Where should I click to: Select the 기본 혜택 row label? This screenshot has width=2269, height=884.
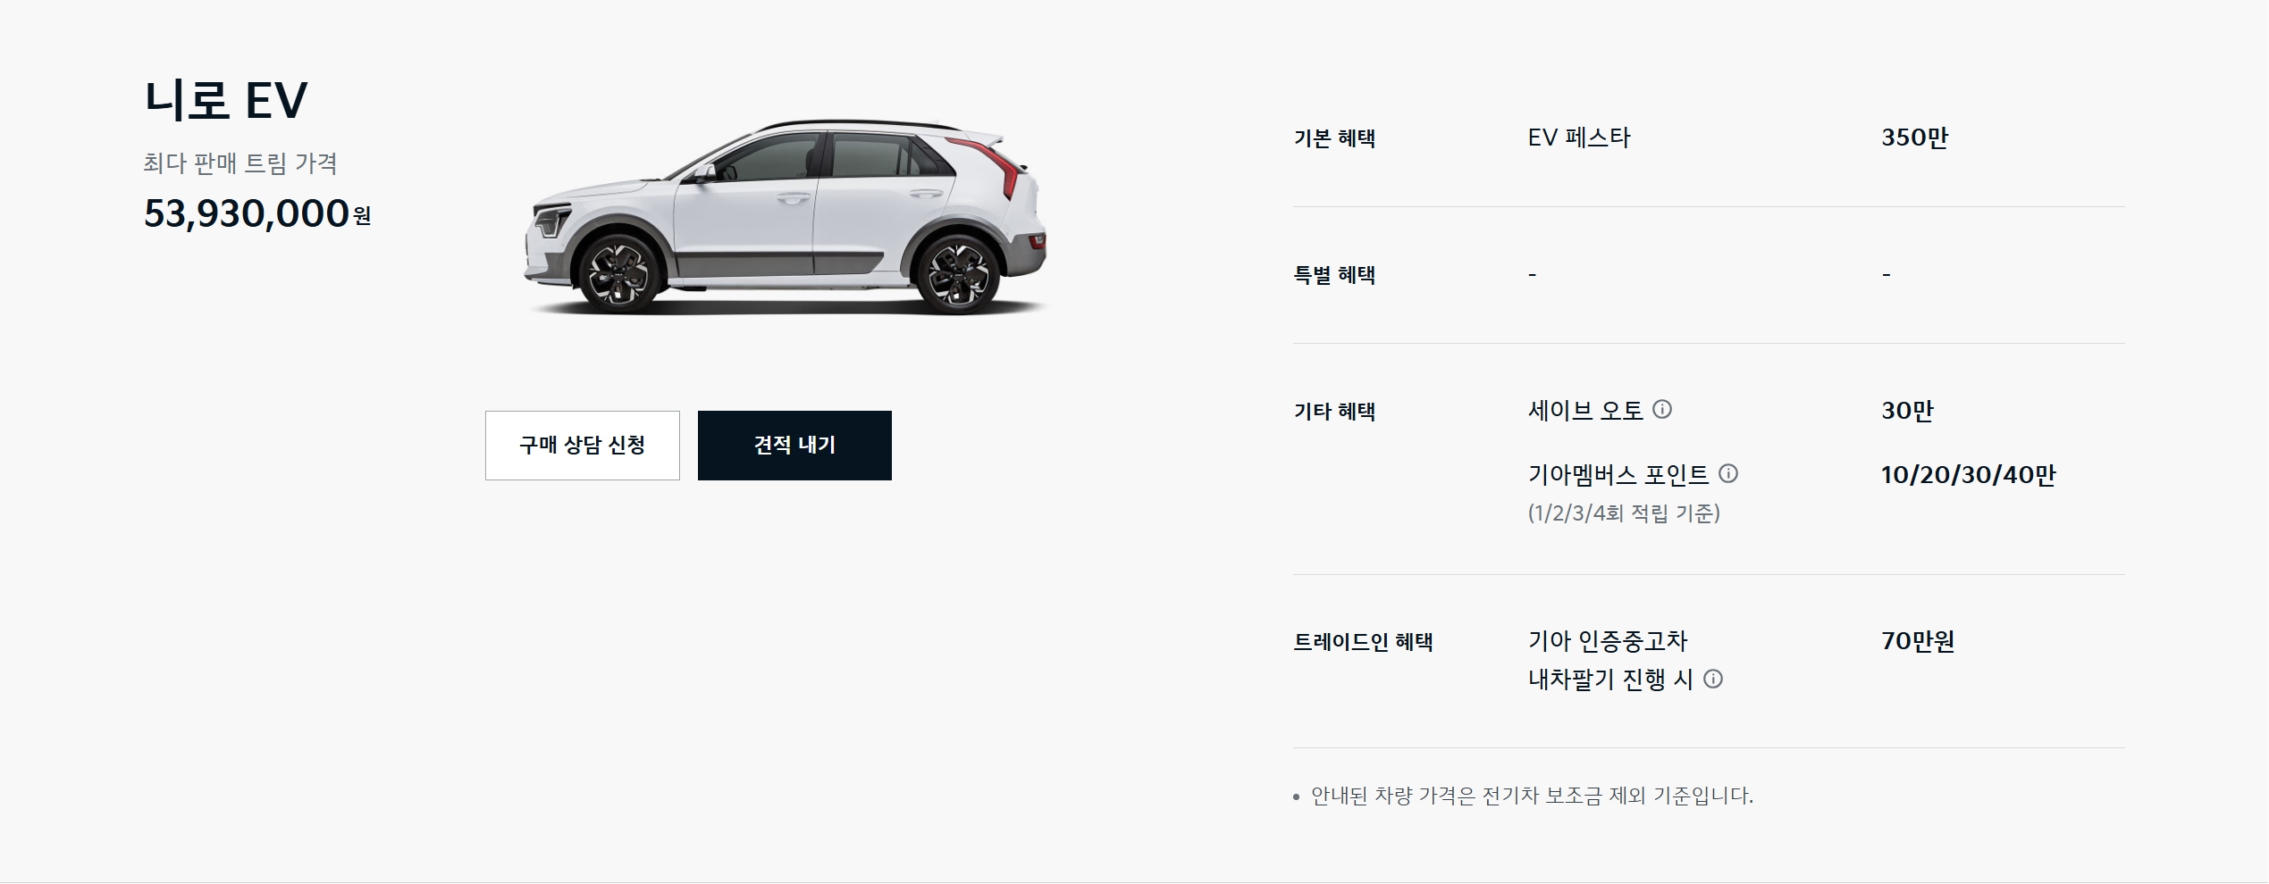1334,138
